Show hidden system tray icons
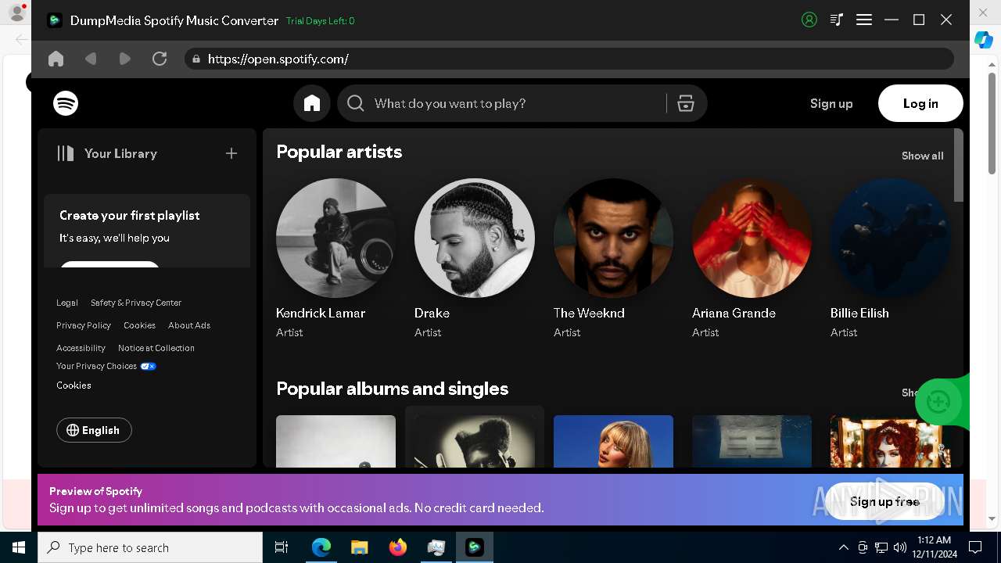The height and width of the screenshot is (563, 1001). point(843,547)
